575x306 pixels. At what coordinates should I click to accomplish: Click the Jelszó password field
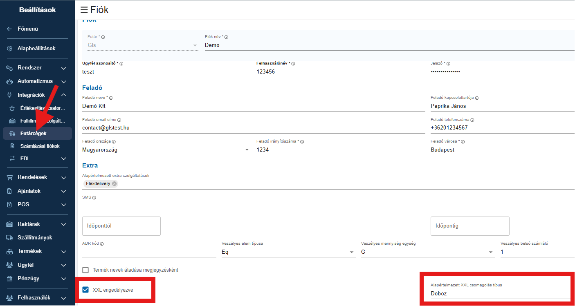503,71
